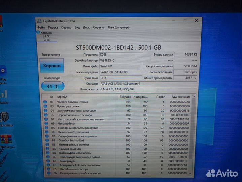Click the Число включений value 3612 раз
The image size is (242, 182).
tap(185, 72)
